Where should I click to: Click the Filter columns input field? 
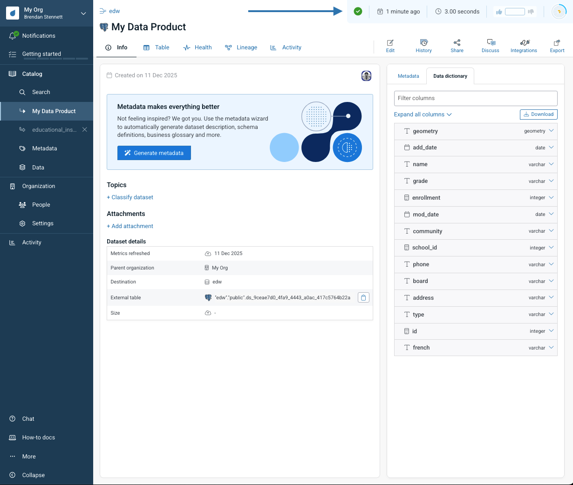pyautogui.click(x=476, y=98)
